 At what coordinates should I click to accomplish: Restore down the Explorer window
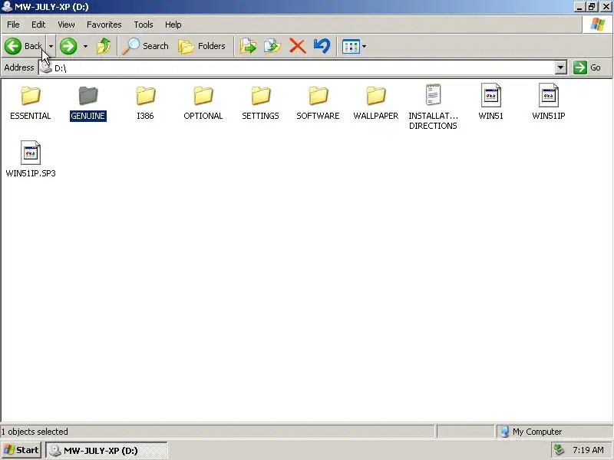coord(592,7)
